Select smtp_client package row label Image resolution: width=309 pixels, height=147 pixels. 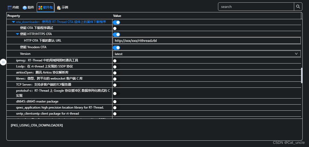(48, 114)
